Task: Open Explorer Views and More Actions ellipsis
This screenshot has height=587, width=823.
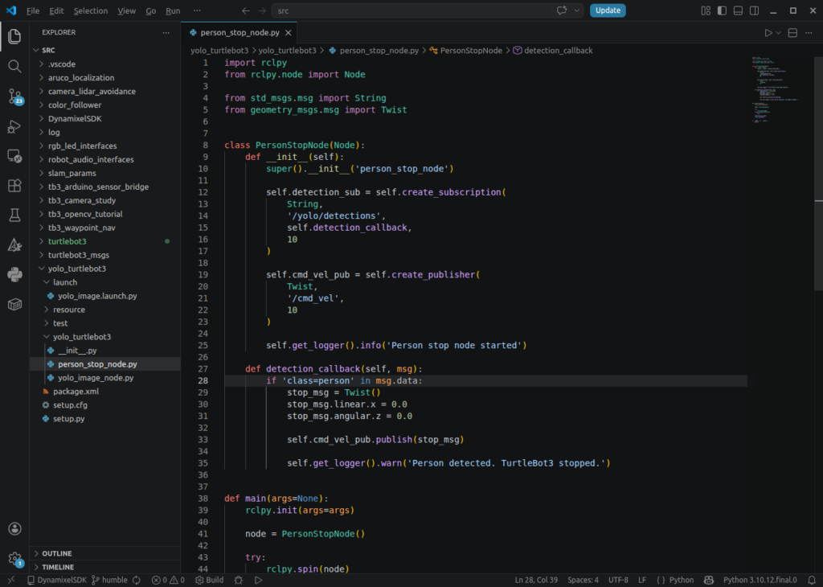Action: (166, 32)
